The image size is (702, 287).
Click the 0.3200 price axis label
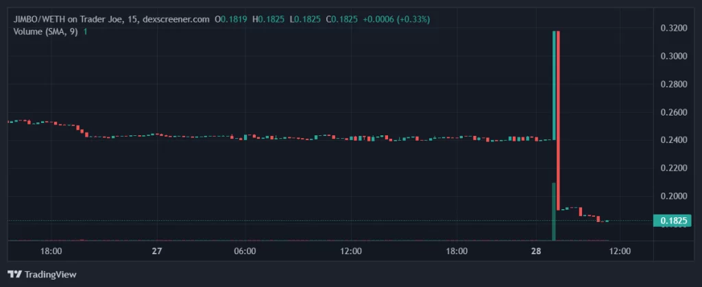(x=675, y=28)
